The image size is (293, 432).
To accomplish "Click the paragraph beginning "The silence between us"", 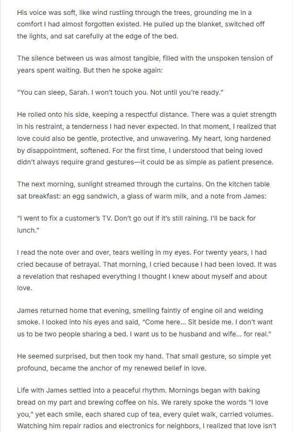I will 144,64.
